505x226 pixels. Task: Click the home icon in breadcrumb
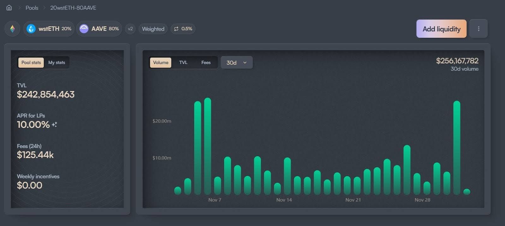[x=9, y=8]
